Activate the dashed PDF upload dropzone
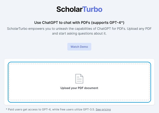Viewport: 159px width, 113px height. (79, 82)
